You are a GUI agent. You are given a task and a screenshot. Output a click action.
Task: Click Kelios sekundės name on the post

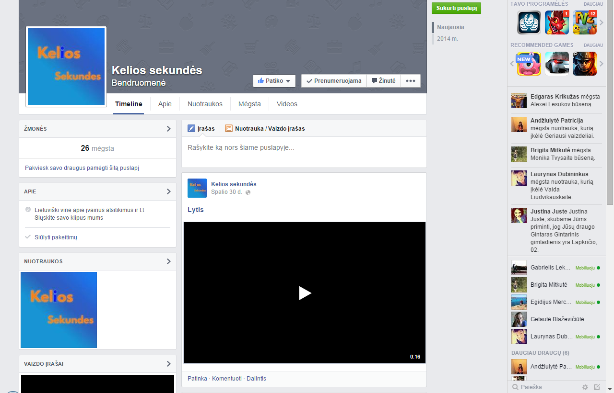coord(234,184)
